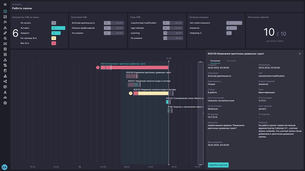Open the database cylinder sidebar icon
Screen dimensions: 305x171
tap(5, 49)
